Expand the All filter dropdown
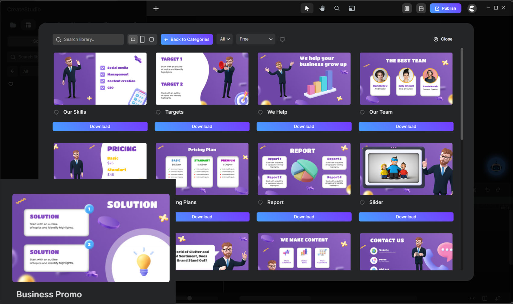Viewport: 513px width, 304px height. tap(225, 39)
